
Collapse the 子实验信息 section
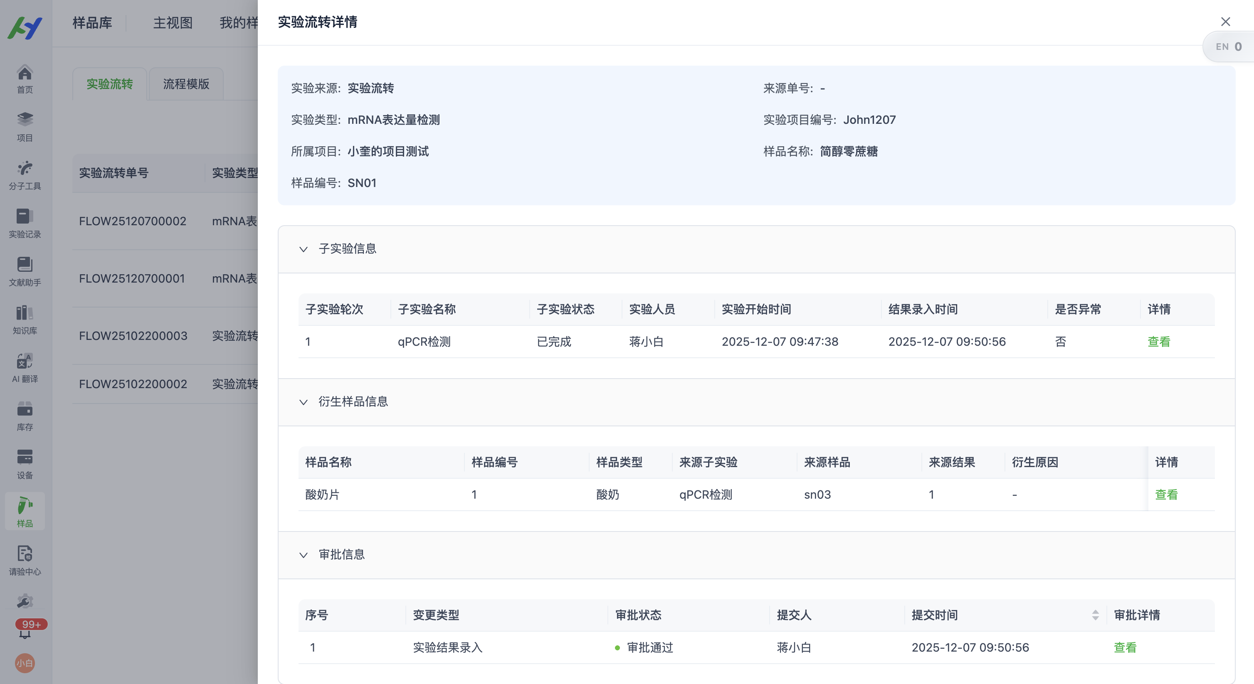pos(303,249)
